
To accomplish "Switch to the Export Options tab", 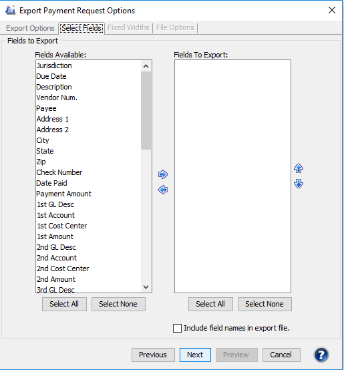I will coord(30,28).
